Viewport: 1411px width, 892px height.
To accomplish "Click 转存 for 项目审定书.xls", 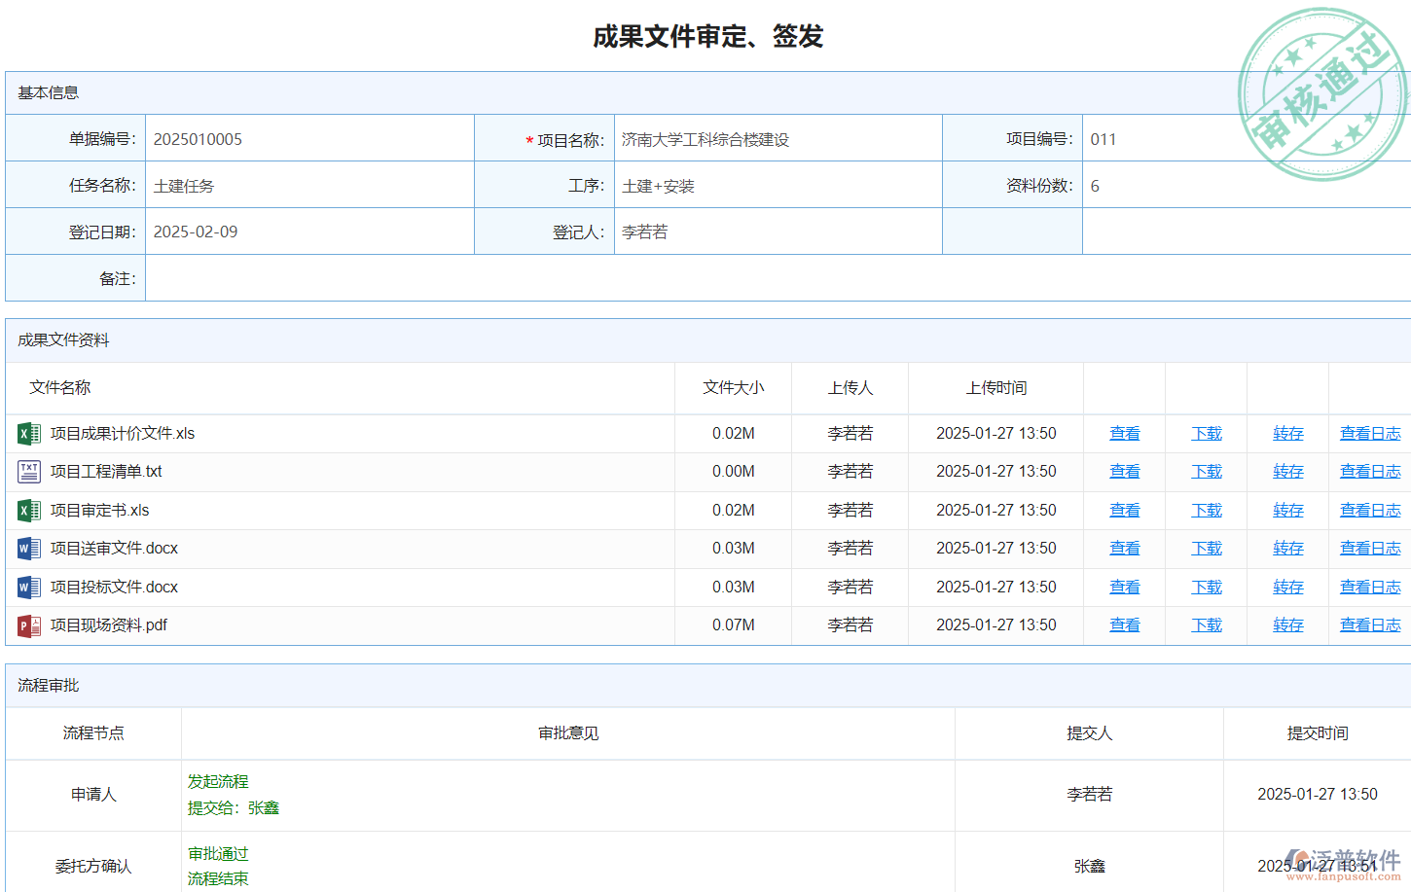I will 1287,511.
